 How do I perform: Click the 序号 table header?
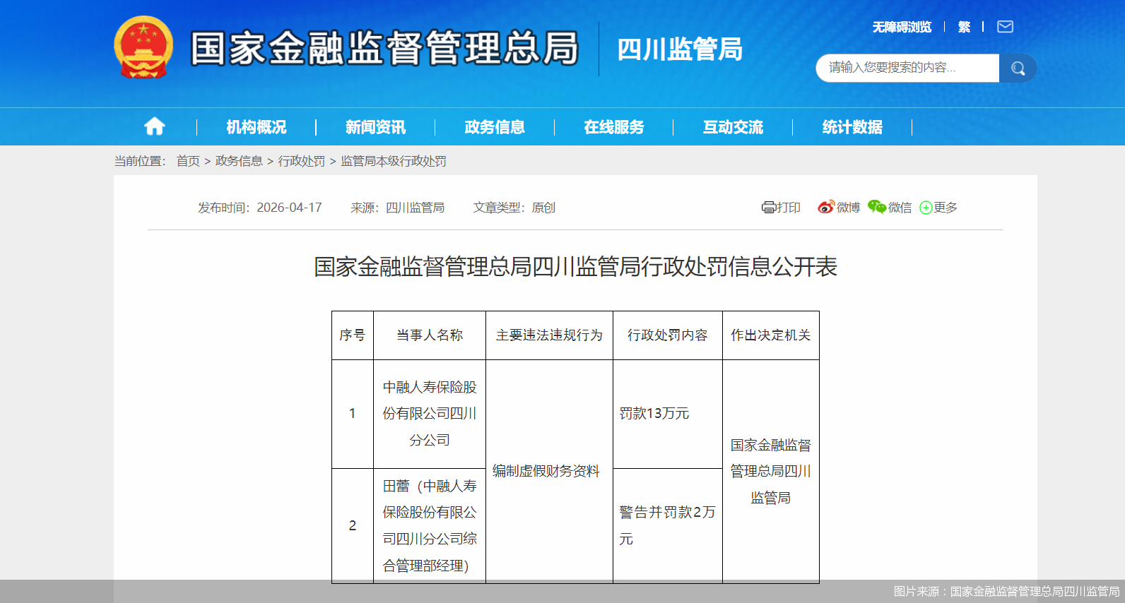[353, 335]
